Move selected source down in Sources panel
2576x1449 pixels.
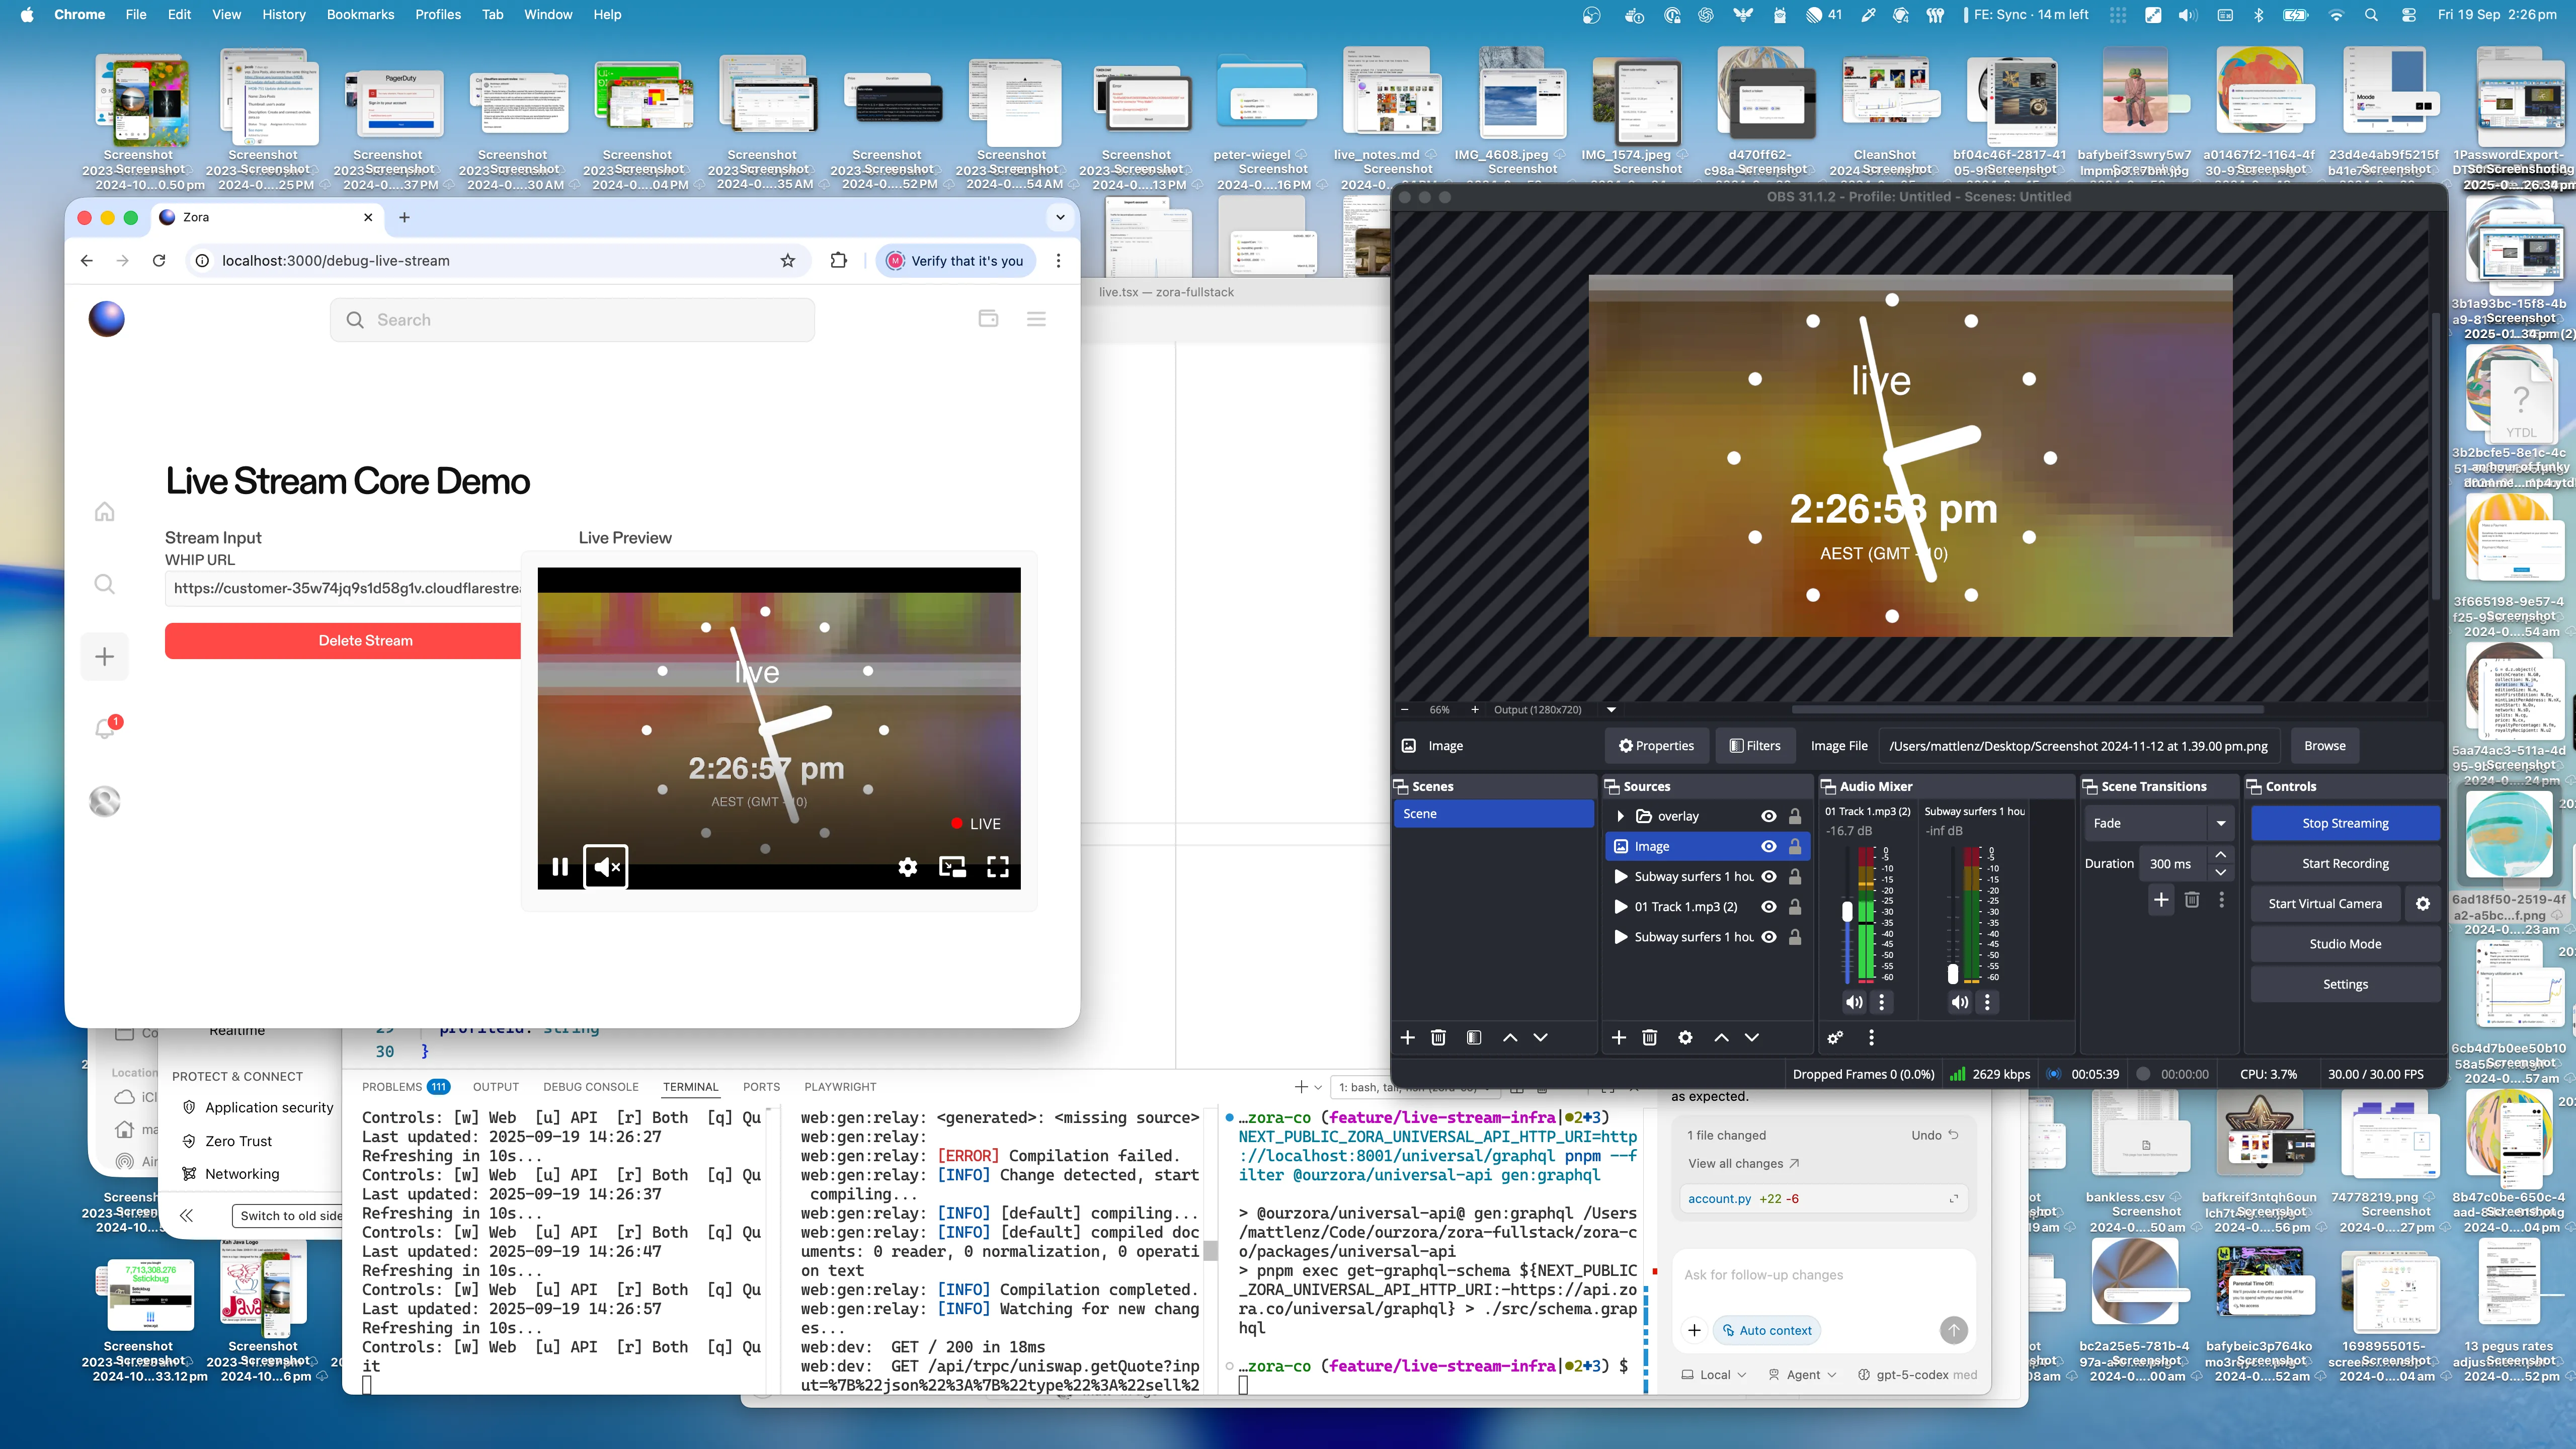1752,1037
